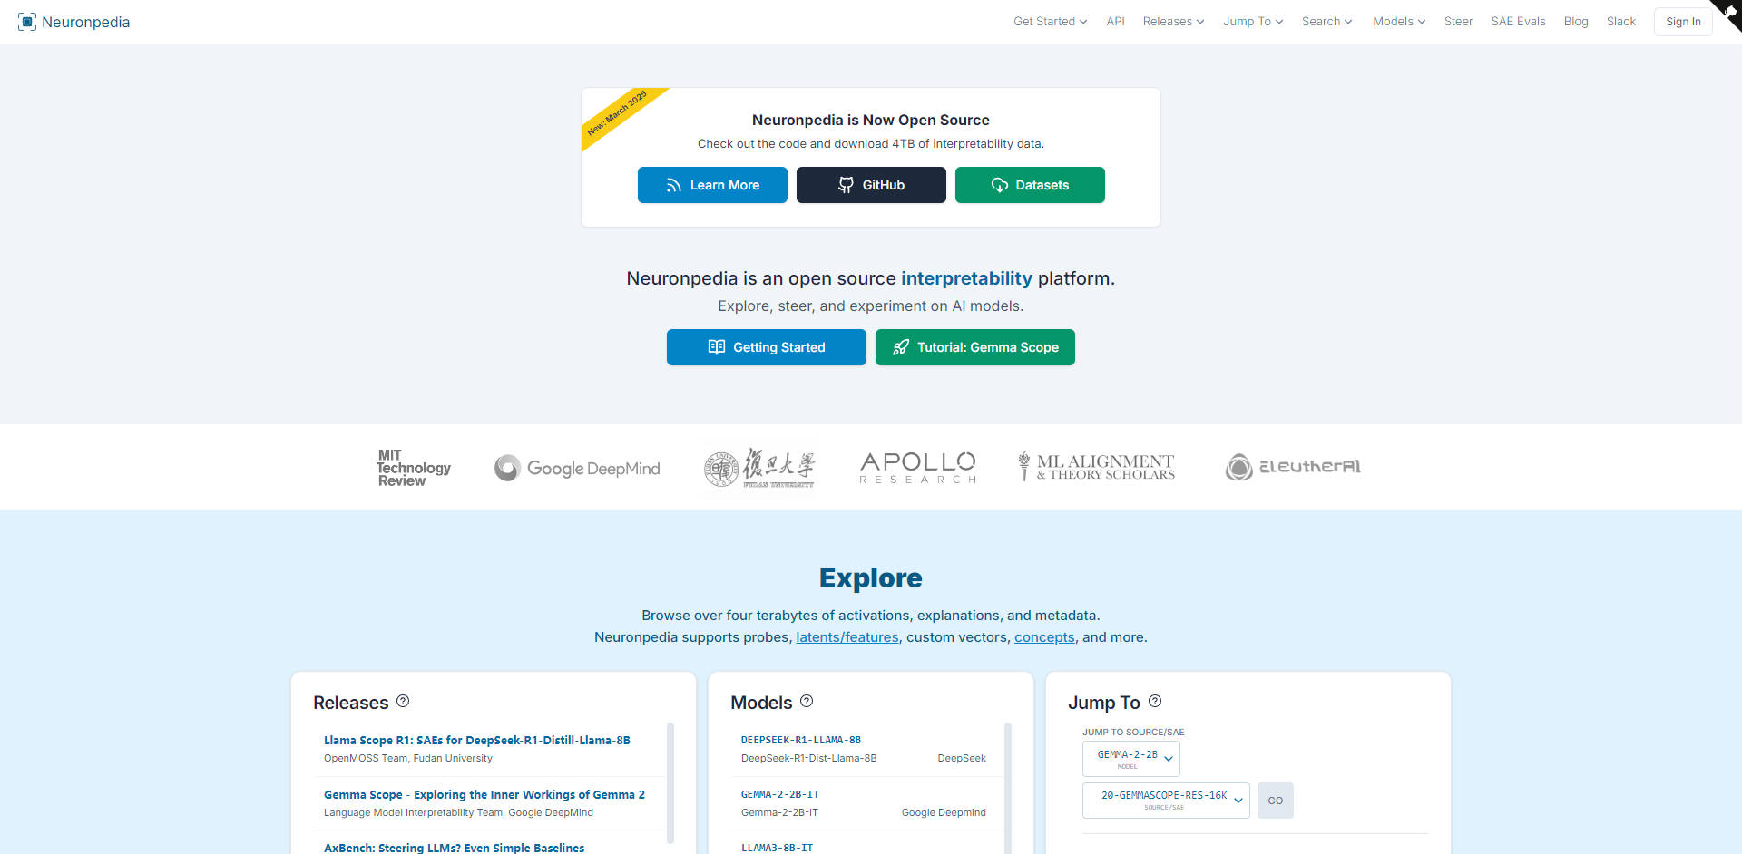Click the Sign In button
The height and width of the screenshot is (854, 1742).
click(x=1682, y=21)
